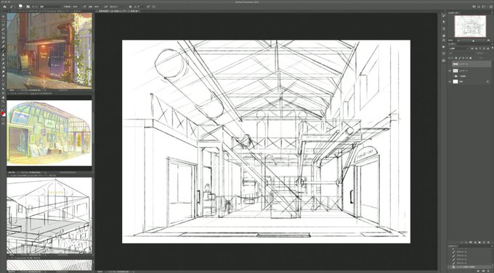Select the Gradient tool
Image resolution: width=494 pixels, height=273 pixels.
pyautogui.click(x=3, y=67)
